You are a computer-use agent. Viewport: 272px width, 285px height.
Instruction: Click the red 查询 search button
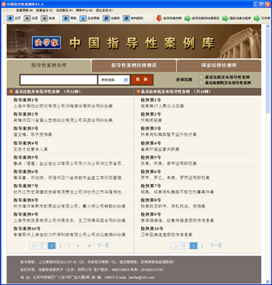click(142, 80)
